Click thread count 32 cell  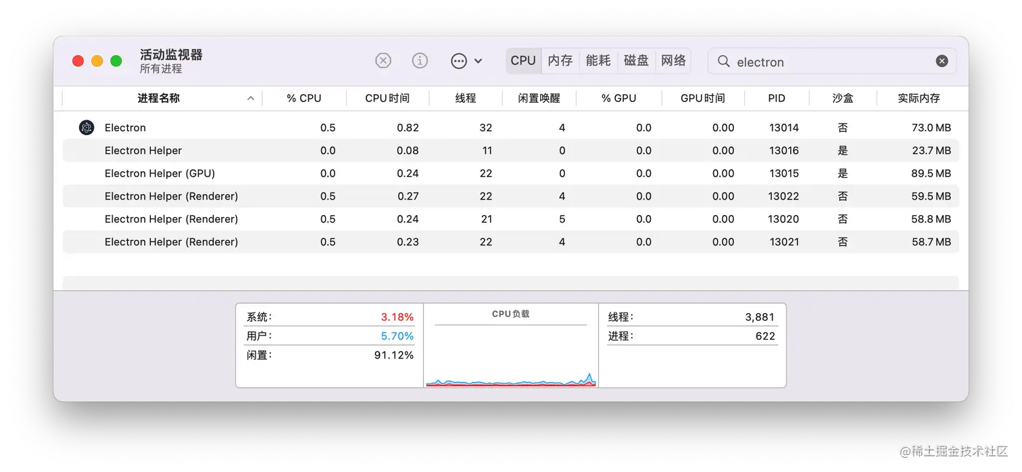(486, 127)
